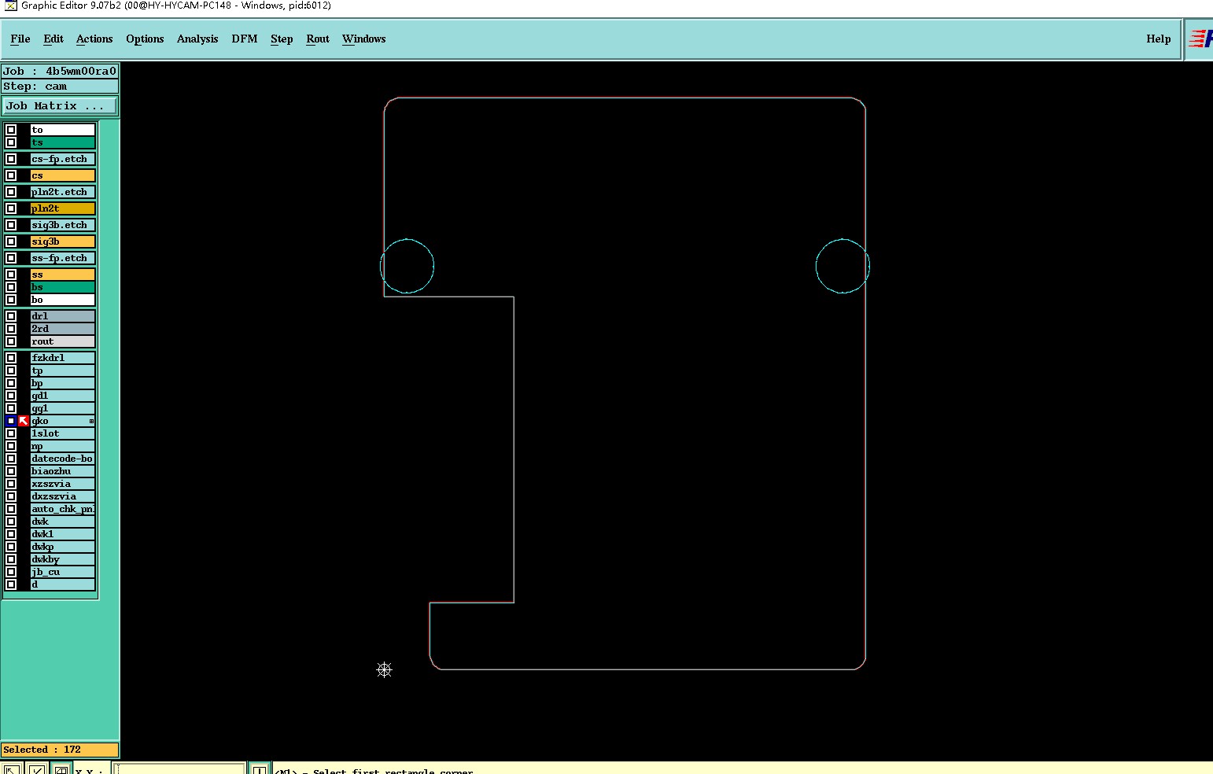The width and height of the screenshot is (1213, 774).
Task: Click the left cyan circle in the drawing
Action: 407,266
